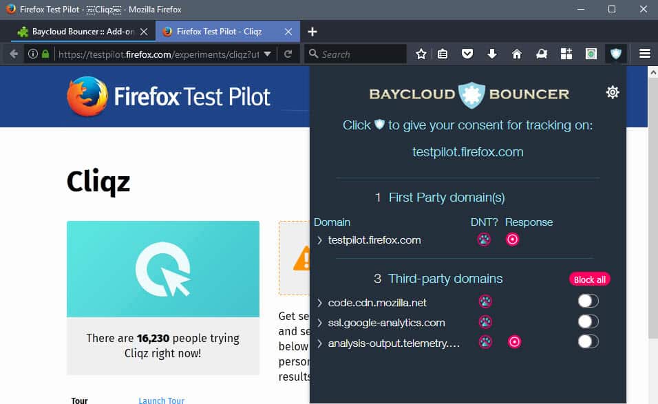Reload the current page
Viewport: 658px width, 404px height.
pos(288,54)
